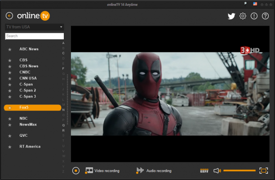Favorite QVC with its star
This screenshot has height=180, width=275.
(10, 136)
